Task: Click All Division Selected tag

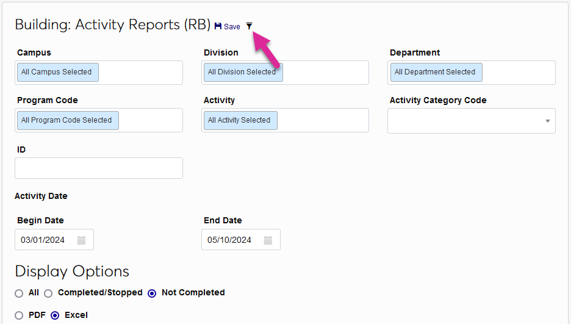Action: click(243, 72)
